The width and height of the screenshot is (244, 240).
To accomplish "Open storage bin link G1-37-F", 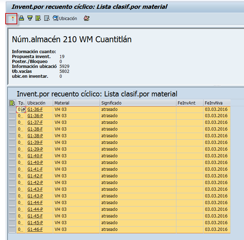I will pyautogui.click(x=35, y=122).
